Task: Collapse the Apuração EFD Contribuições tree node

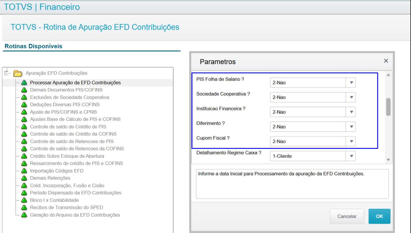Action: 6,73
